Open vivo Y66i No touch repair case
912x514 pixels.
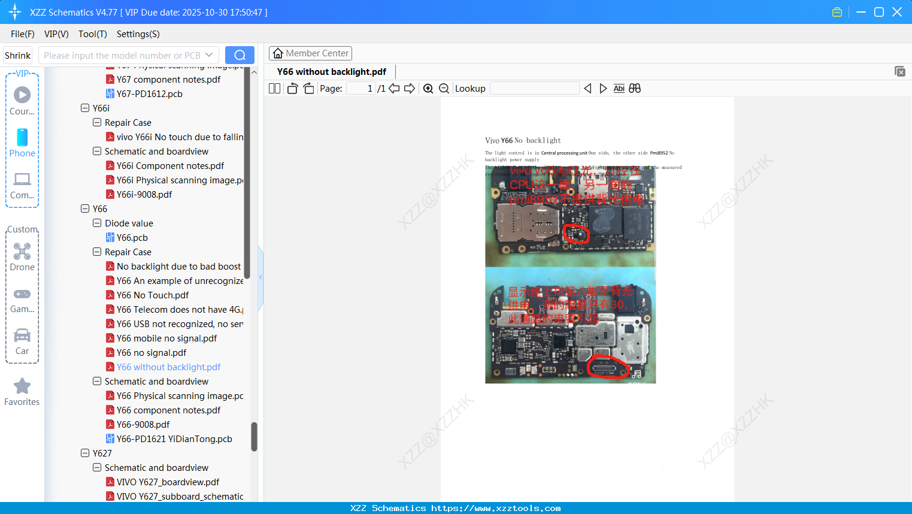[175, 137]
